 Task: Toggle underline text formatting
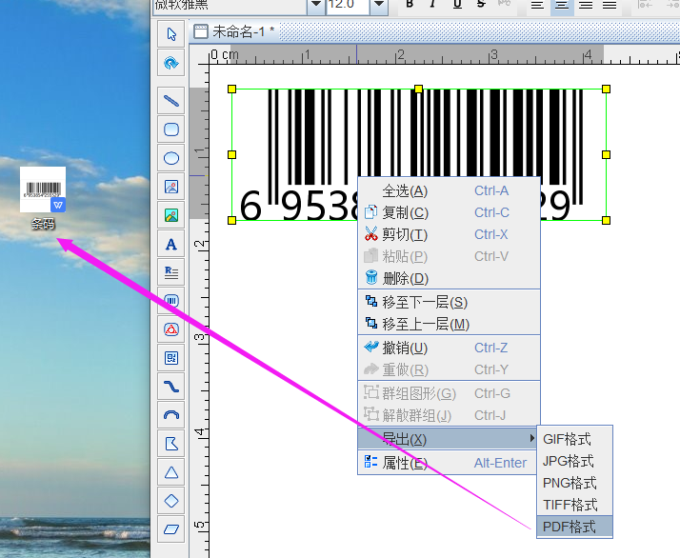[457, 5]
